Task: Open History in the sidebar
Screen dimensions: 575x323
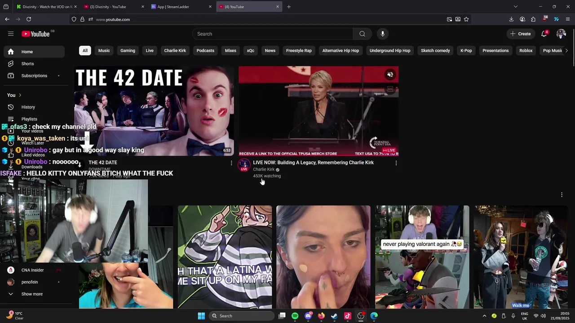Action: (34, 107)
